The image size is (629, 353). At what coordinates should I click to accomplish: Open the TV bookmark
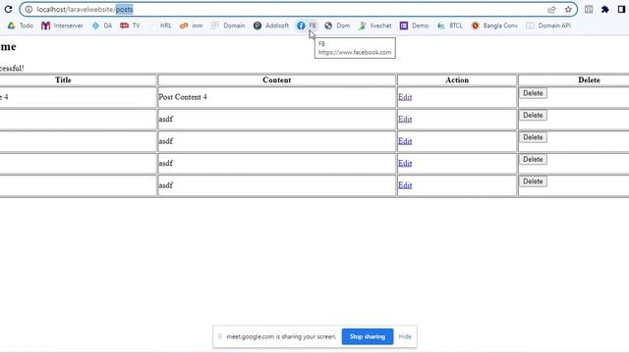pyautogui.click(x=130, y=25)
